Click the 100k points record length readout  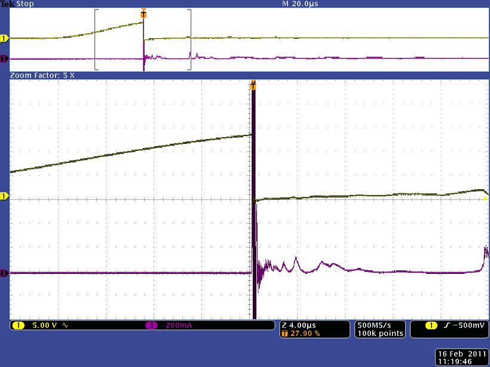click(x=380, y=334)
